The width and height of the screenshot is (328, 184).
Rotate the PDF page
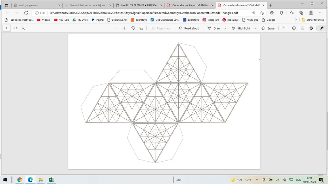[x=133, y=28]
